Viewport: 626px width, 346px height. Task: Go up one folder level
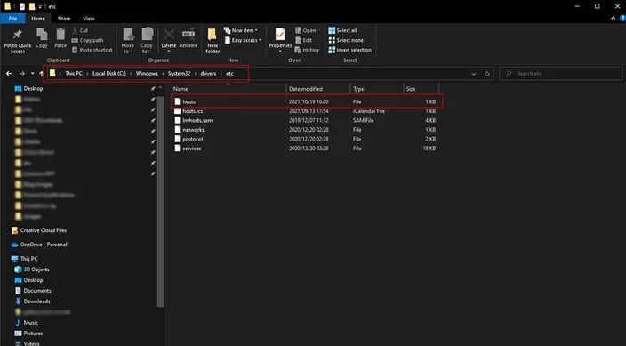(41, 74)
